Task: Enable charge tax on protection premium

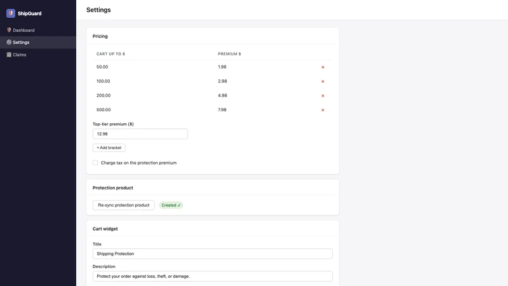Action: [95, 163]
